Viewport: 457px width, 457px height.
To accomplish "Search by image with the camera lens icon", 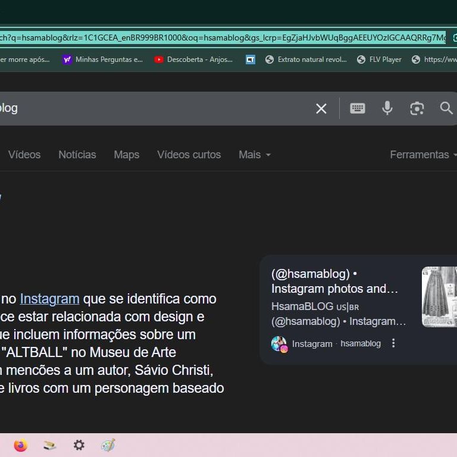I will click(x=417, y=109).
